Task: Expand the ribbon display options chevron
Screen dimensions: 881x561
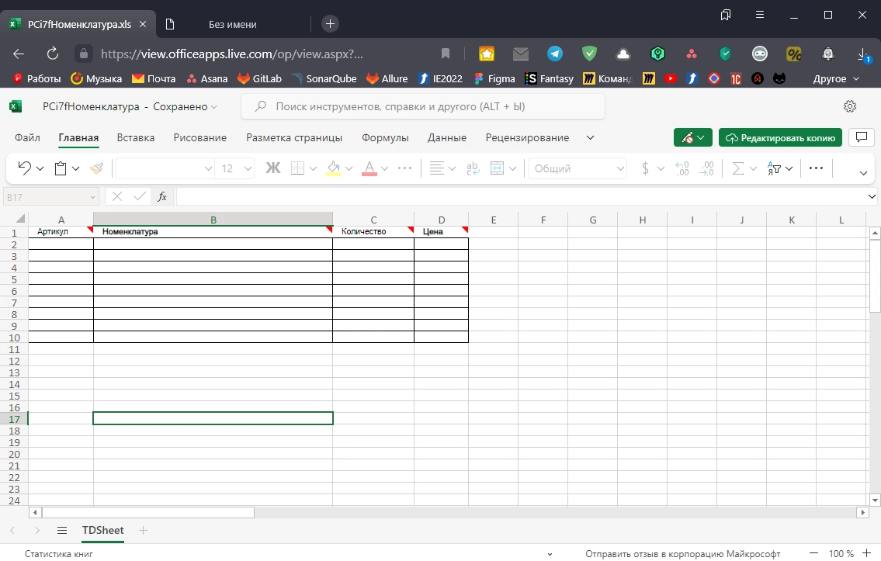Action: tap(864, 173)
